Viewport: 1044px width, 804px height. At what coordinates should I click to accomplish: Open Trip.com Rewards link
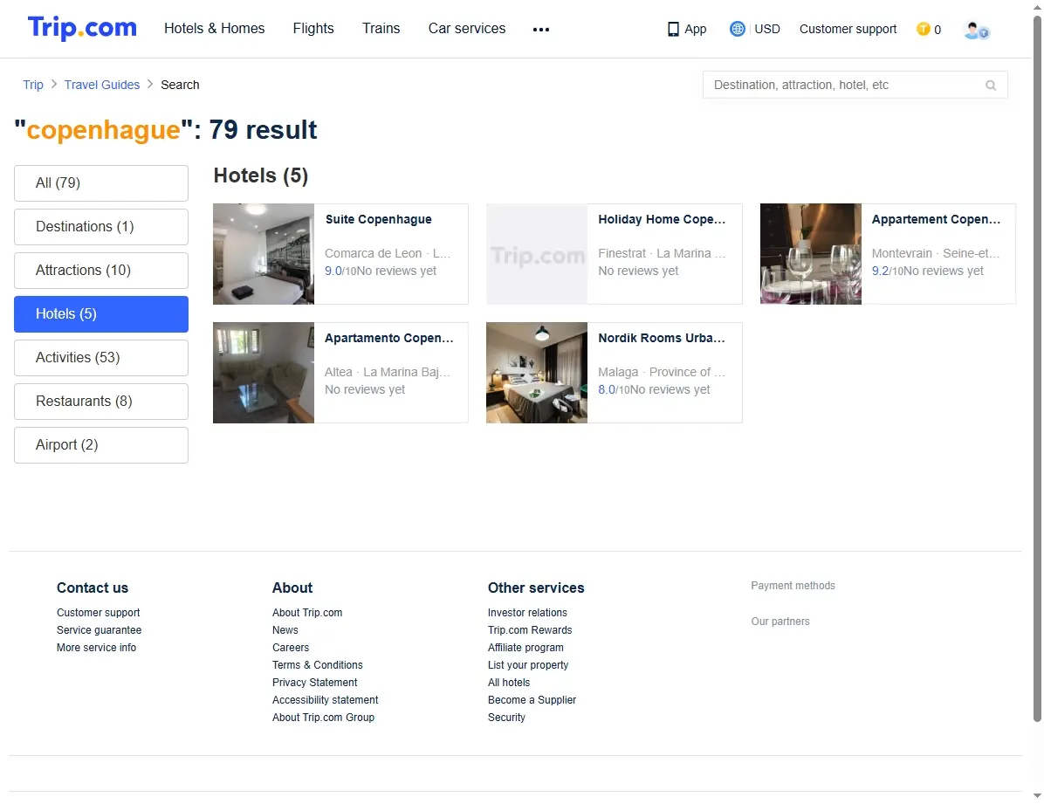point(530,630)
